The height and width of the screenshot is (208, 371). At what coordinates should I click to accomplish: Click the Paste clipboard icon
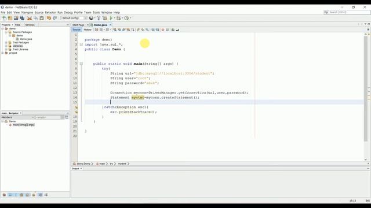42,18
